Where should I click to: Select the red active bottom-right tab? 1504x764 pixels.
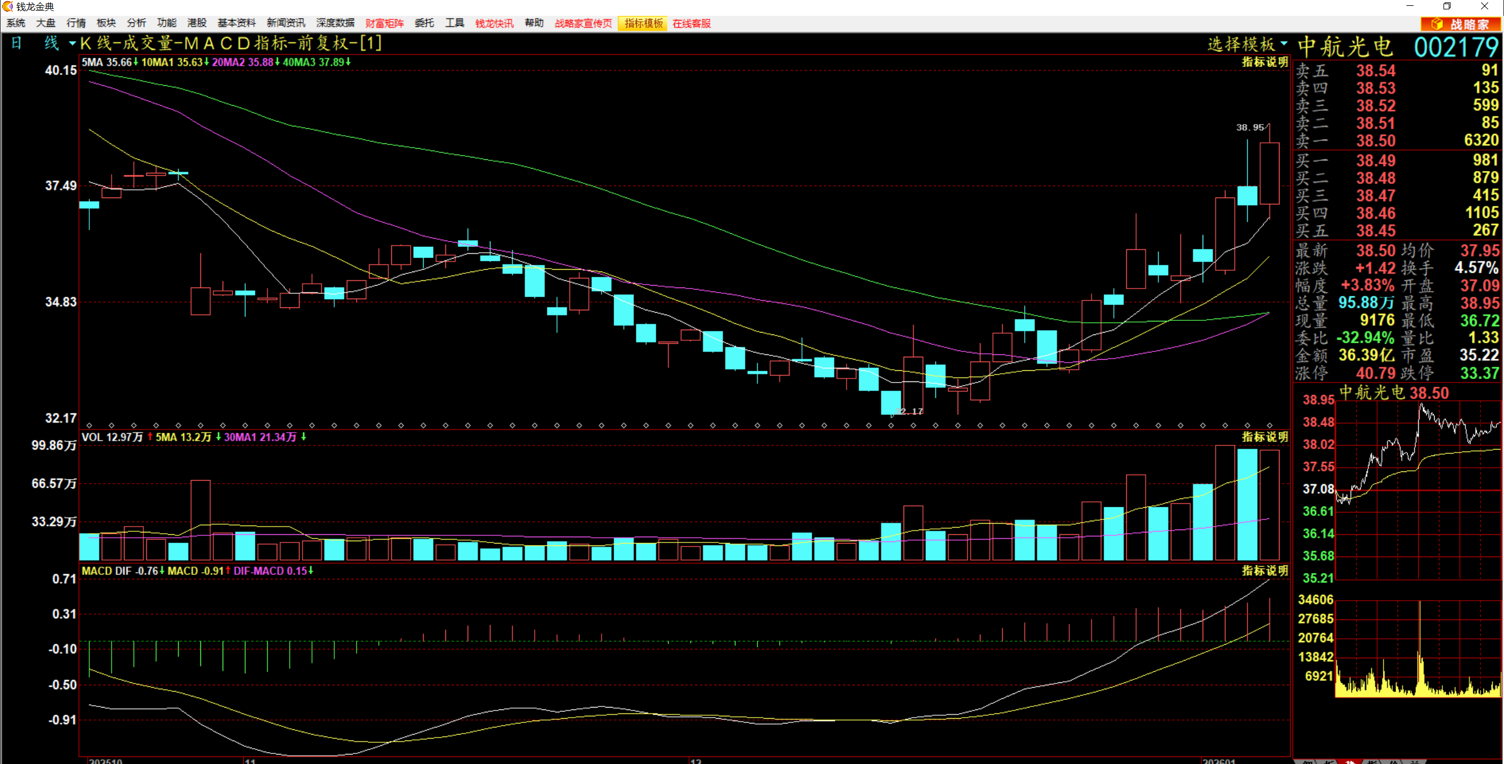pyautogui.click(x=1349, y=762)
